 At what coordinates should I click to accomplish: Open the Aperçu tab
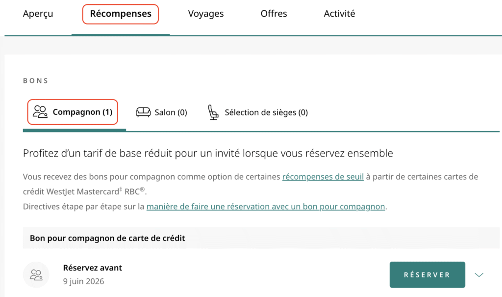click(x=38, y=14)
